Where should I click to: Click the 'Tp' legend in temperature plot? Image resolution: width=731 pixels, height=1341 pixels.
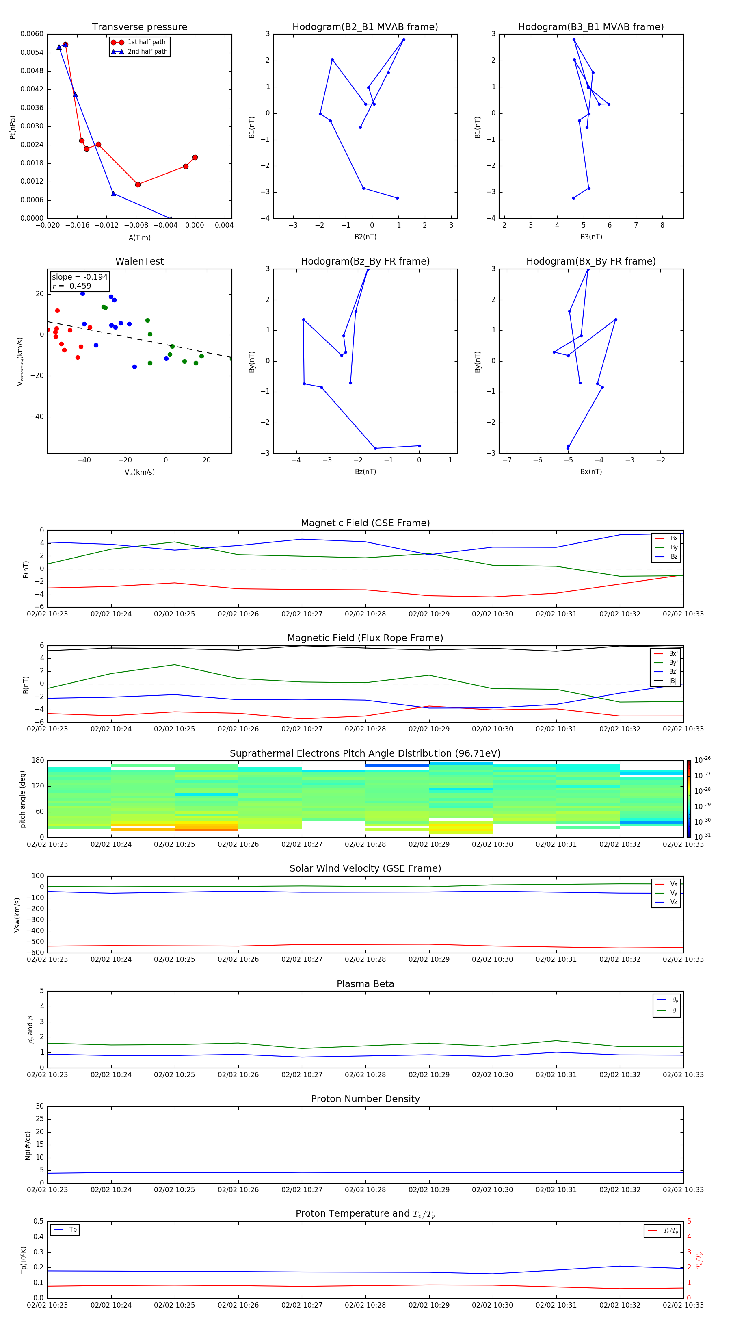tap(65, 1230)
